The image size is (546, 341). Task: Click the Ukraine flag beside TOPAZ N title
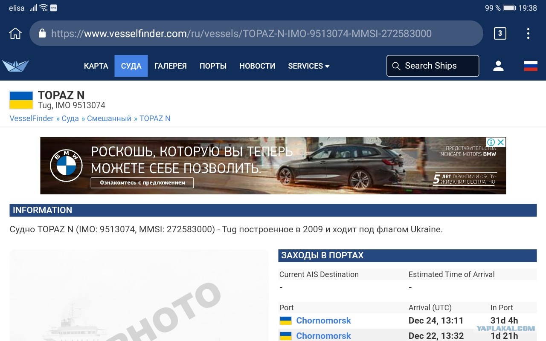[x=21, y=100]
